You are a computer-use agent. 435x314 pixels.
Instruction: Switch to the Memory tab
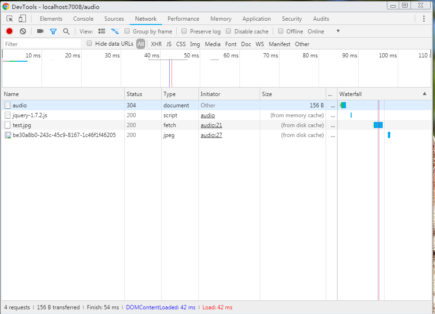[221, 18]
